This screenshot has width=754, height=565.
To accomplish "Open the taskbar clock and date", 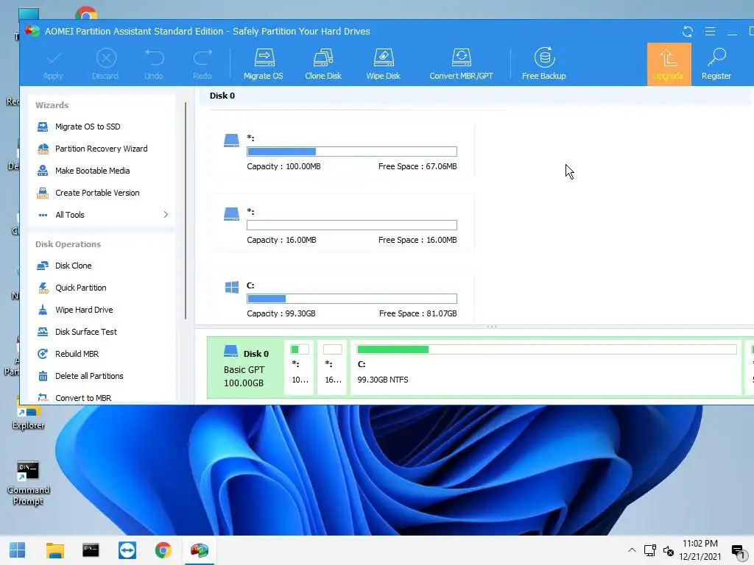I will [700, 550].
